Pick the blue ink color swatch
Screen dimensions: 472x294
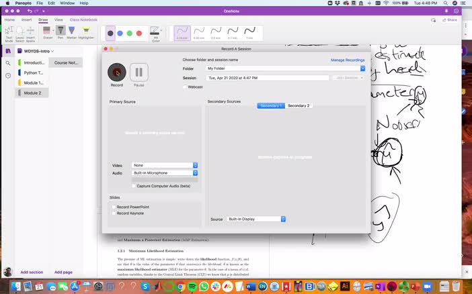pyautogui.click(x=120, y=33)
